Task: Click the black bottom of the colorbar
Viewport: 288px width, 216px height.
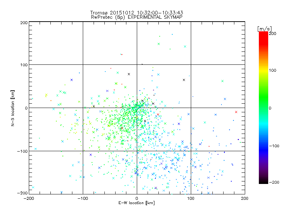Action: [264, 181]
